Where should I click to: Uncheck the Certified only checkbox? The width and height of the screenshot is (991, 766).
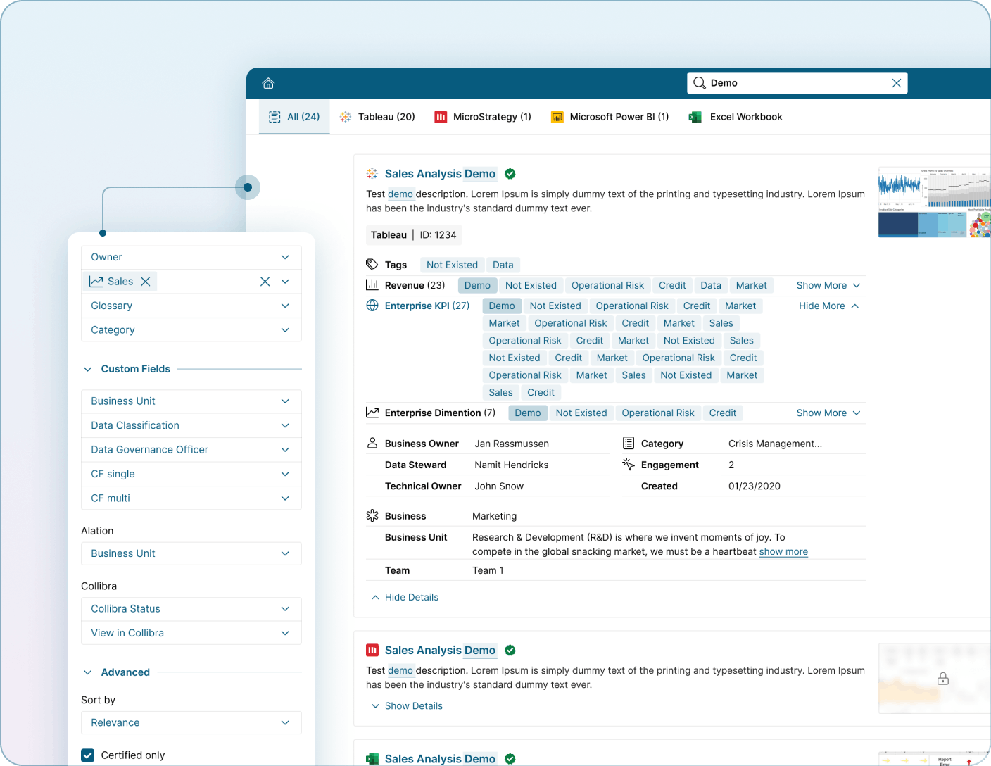[87, 755]
